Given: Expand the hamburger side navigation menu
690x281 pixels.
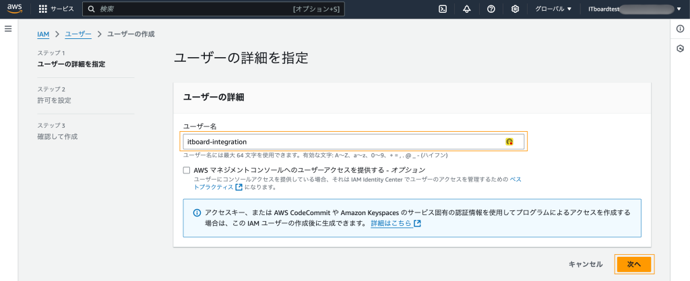Looking at the screenshot, I should coord(9,29).
